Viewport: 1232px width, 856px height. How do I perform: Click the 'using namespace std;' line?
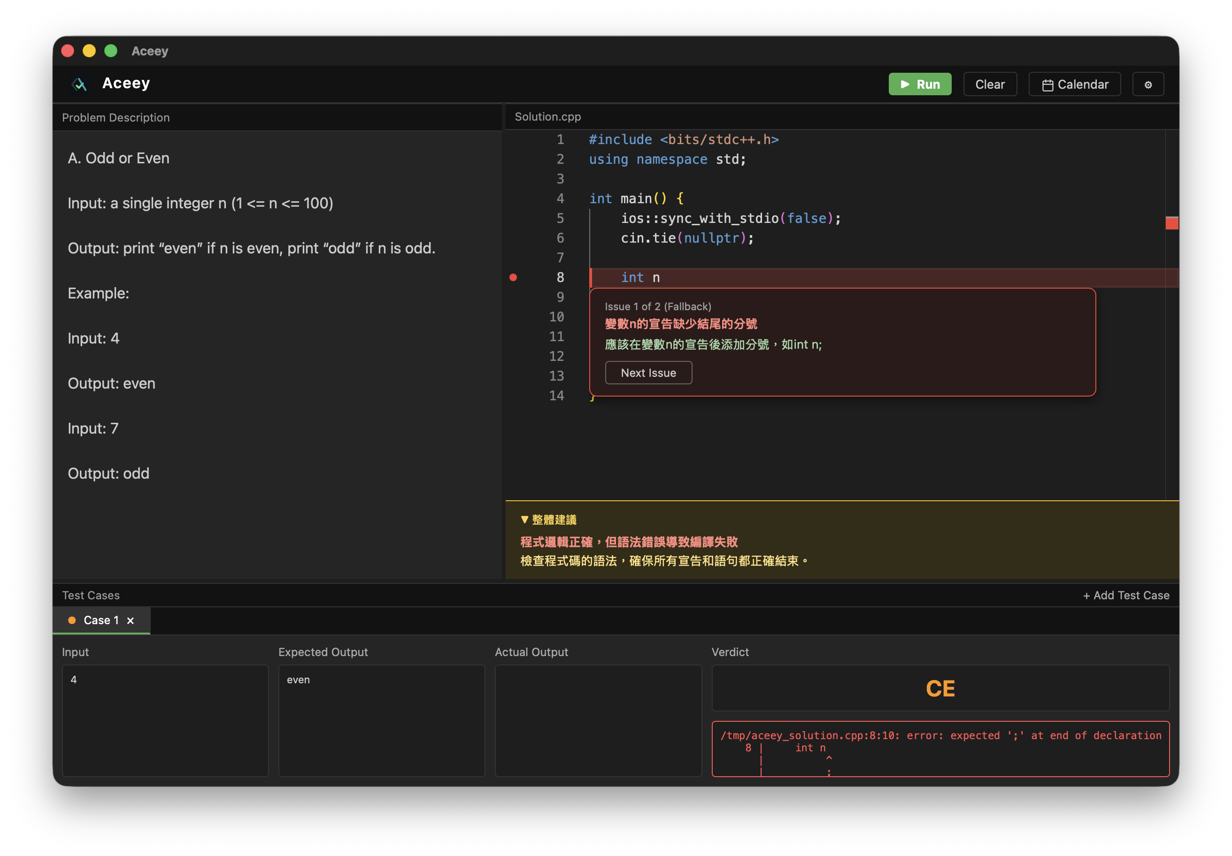click(x=667, y=159)
